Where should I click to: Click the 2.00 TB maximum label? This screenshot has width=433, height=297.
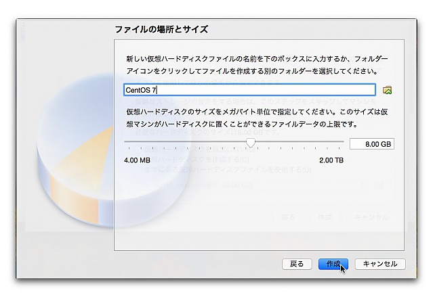tap(331, 160)
